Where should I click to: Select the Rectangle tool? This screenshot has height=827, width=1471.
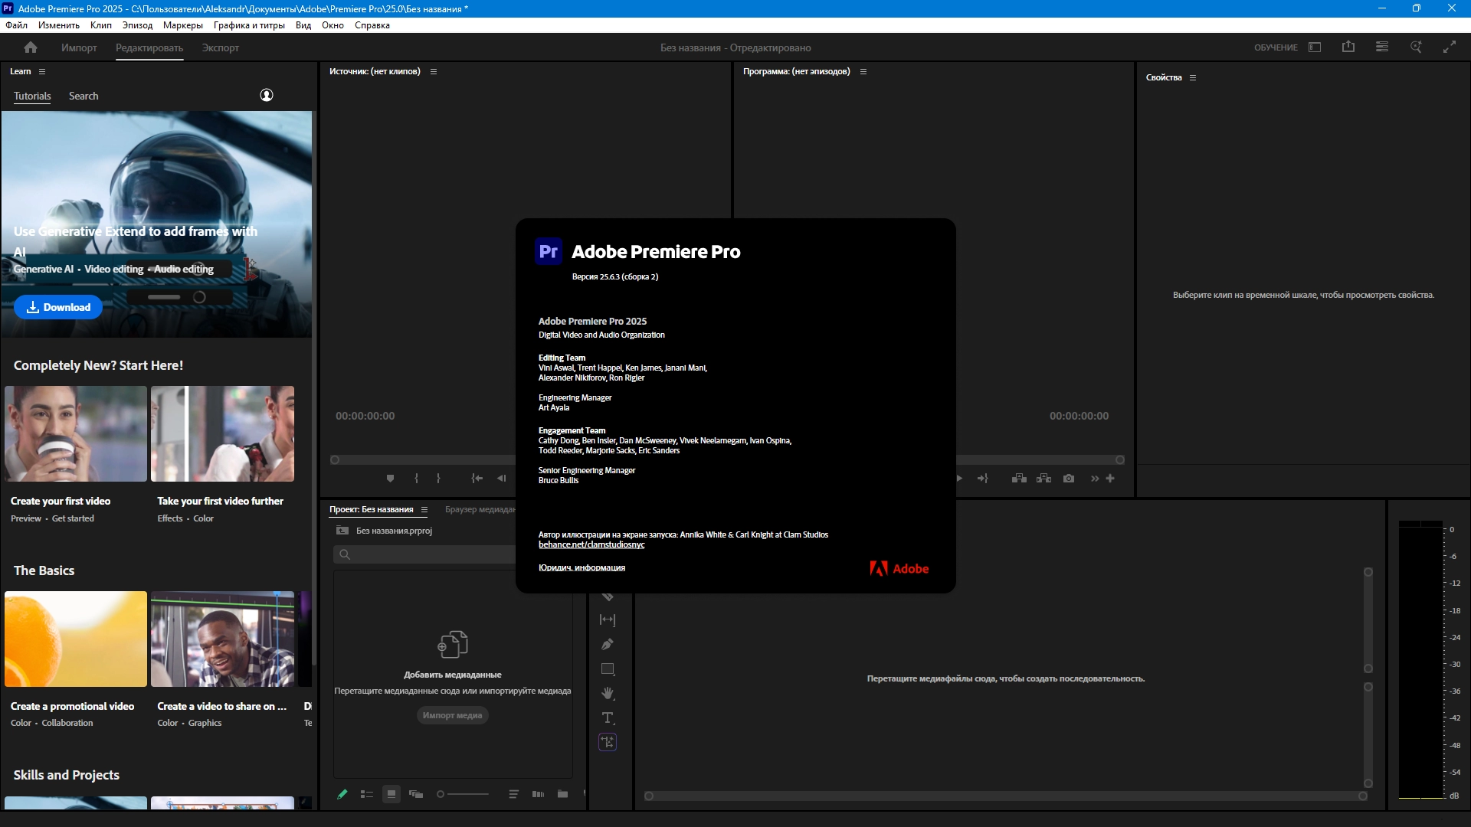pyautogui.click(x=608, y=668)
